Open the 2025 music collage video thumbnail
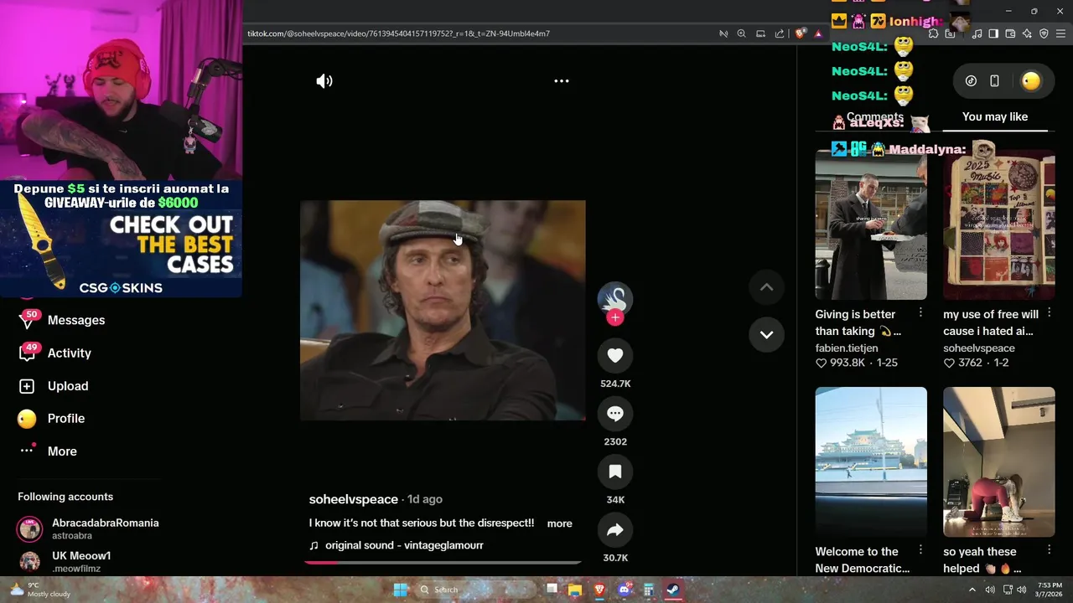 [998, 224]
